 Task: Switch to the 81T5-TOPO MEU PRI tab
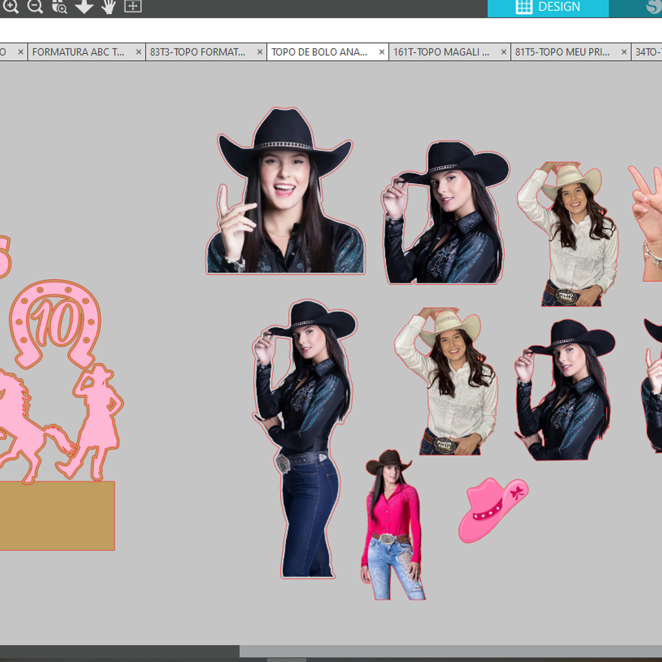(562, 52)
